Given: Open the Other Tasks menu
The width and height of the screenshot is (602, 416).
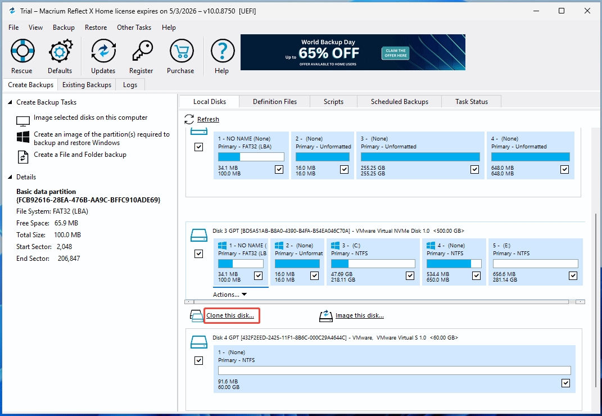Looking at the screenshot, I should coord(134,28).
